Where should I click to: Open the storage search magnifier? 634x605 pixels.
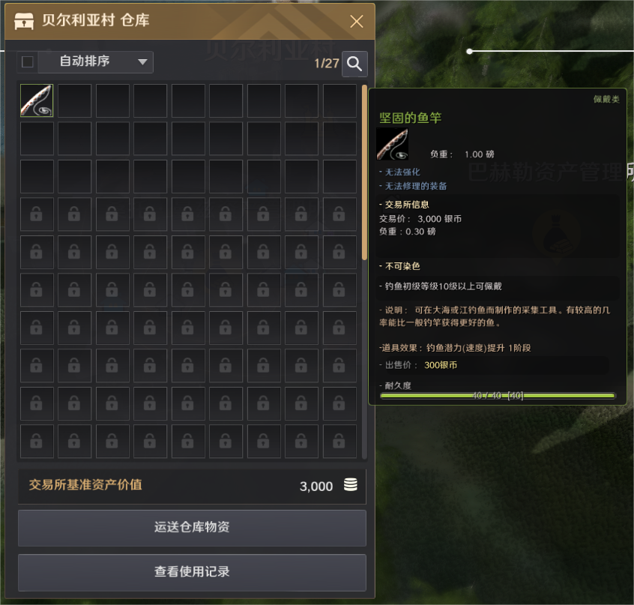tap(354, 64)
